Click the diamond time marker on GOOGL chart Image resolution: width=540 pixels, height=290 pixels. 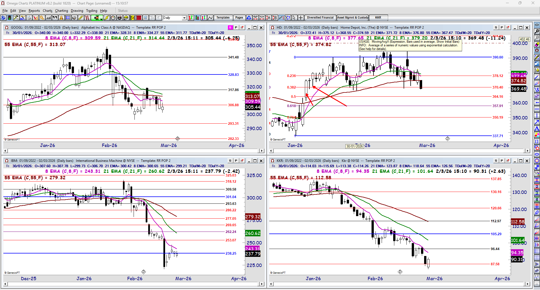[x=177, y=139]
